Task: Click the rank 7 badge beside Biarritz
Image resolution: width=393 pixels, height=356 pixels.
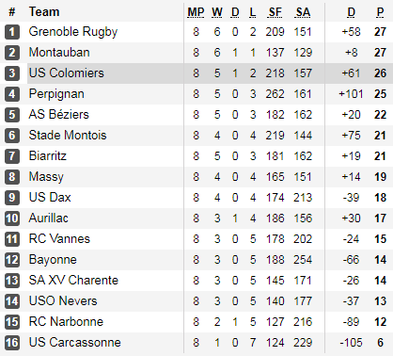Action: click(12, 156)
